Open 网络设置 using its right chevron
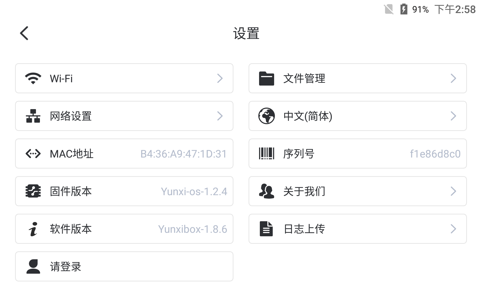This screenshot has height=301, width=482. tap(220, 116)
